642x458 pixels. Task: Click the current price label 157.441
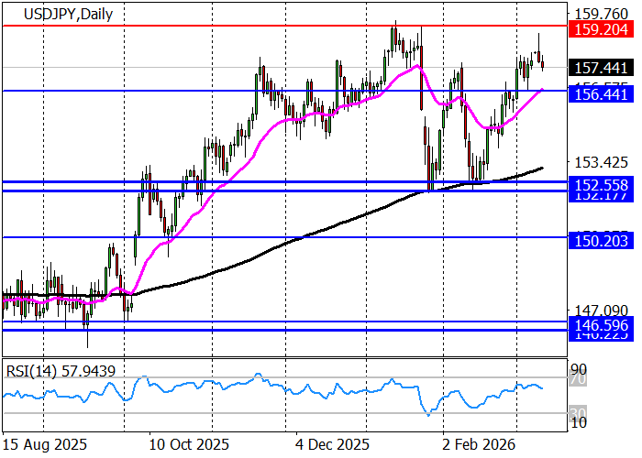[x=600, y=68]
